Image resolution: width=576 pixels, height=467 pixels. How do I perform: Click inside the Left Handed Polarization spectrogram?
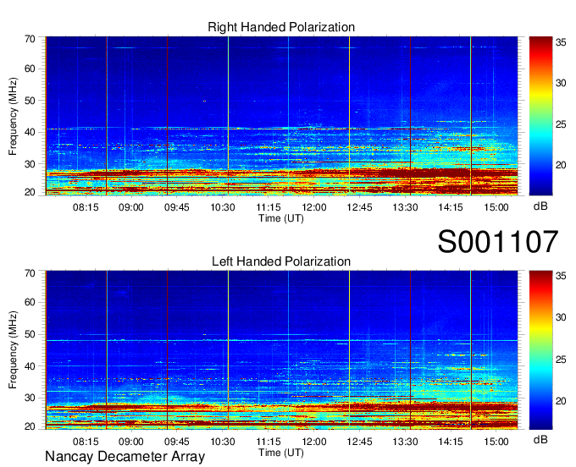[282, 350]
